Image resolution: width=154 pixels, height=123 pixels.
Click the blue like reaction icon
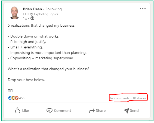click(x=10, y=98)
